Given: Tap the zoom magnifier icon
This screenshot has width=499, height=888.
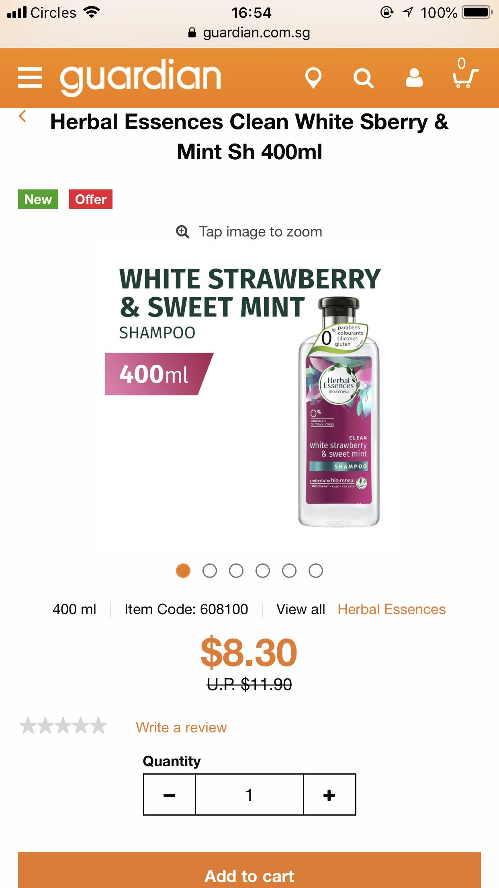Looking at the screenshot, I should click(x=183, y=232).
